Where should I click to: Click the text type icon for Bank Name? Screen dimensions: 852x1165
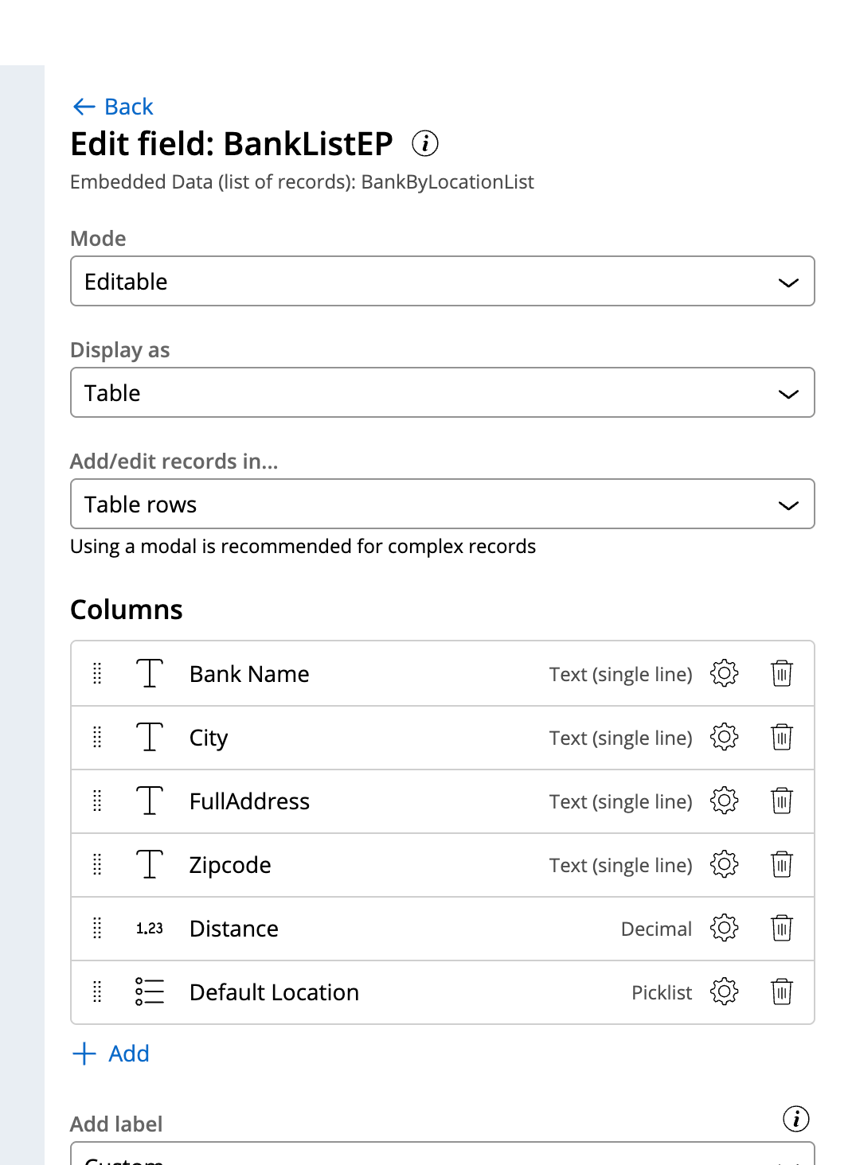pyautogui.click(x=150, y=673)
